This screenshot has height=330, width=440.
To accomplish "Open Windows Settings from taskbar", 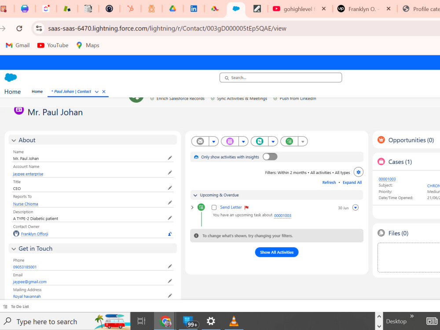I will coord(211,321).
